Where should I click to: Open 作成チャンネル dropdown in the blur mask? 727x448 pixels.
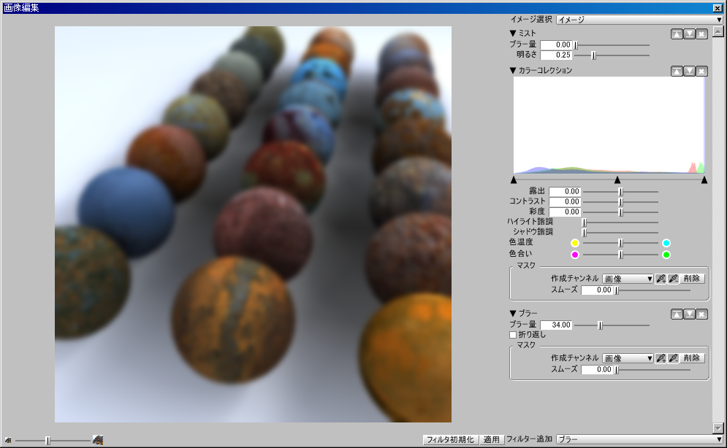click(x=628, y=358)
